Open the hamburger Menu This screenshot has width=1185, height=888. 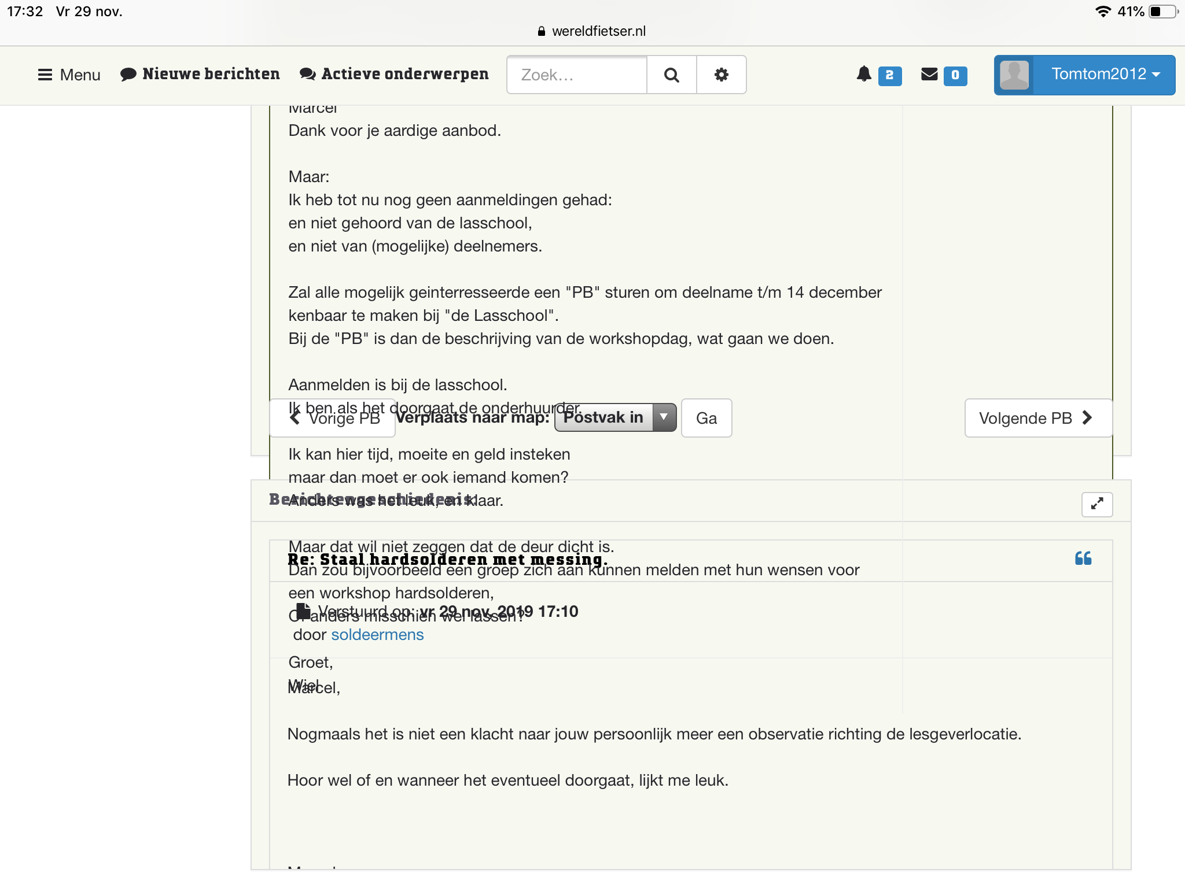pyautogui.click(x=69, y=75)
